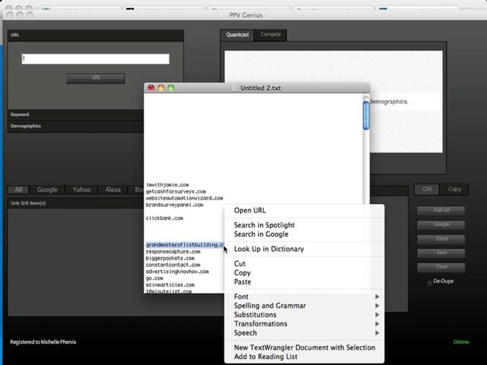The height and width of the screenshot is (365, 487).
Task: Click the clickbank.com line
Action: (164, 218)
